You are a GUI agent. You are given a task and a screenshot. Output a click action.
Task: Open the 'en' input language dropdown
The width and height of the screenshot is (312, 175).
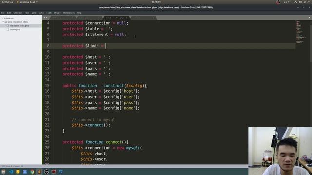point(287,2)
